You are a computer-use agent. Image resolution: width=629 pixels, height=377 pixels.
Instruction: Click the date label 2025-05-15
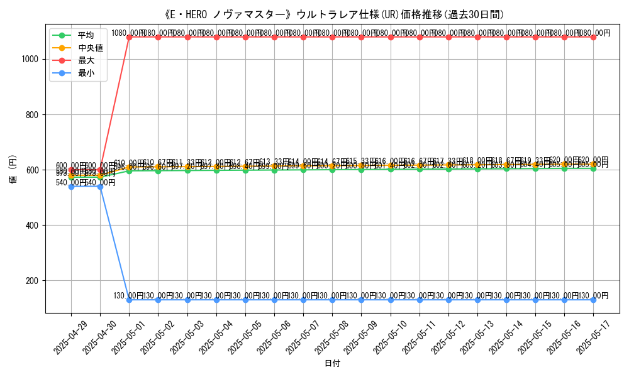pyautogui.click(x=535, y=337)
